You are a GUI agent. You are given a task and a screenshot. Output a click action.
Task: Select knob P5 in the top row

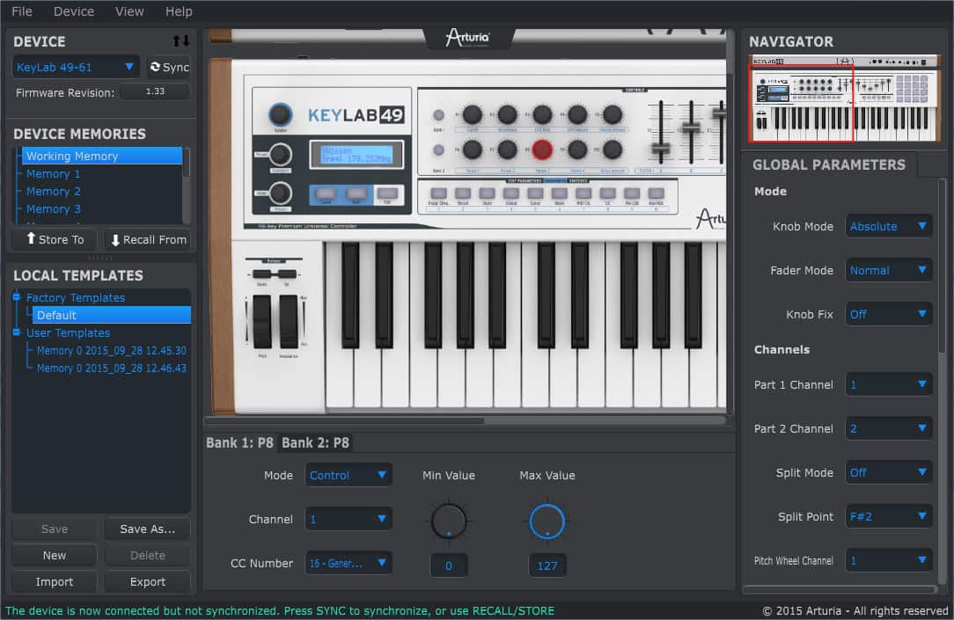point(613,114)
